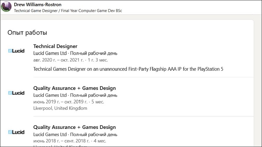Open the Technical Designer job title

pos(55,46)
